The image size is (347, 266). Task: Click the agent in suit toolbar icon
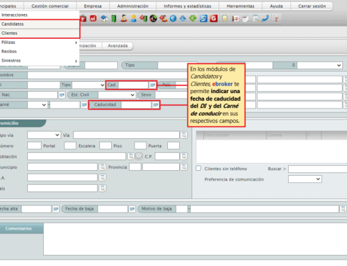(x=124, y=19)
